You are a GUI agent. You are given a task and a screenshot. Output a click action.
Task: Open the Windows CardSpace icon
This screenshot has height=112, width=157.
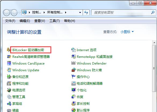tap(9, 63)
